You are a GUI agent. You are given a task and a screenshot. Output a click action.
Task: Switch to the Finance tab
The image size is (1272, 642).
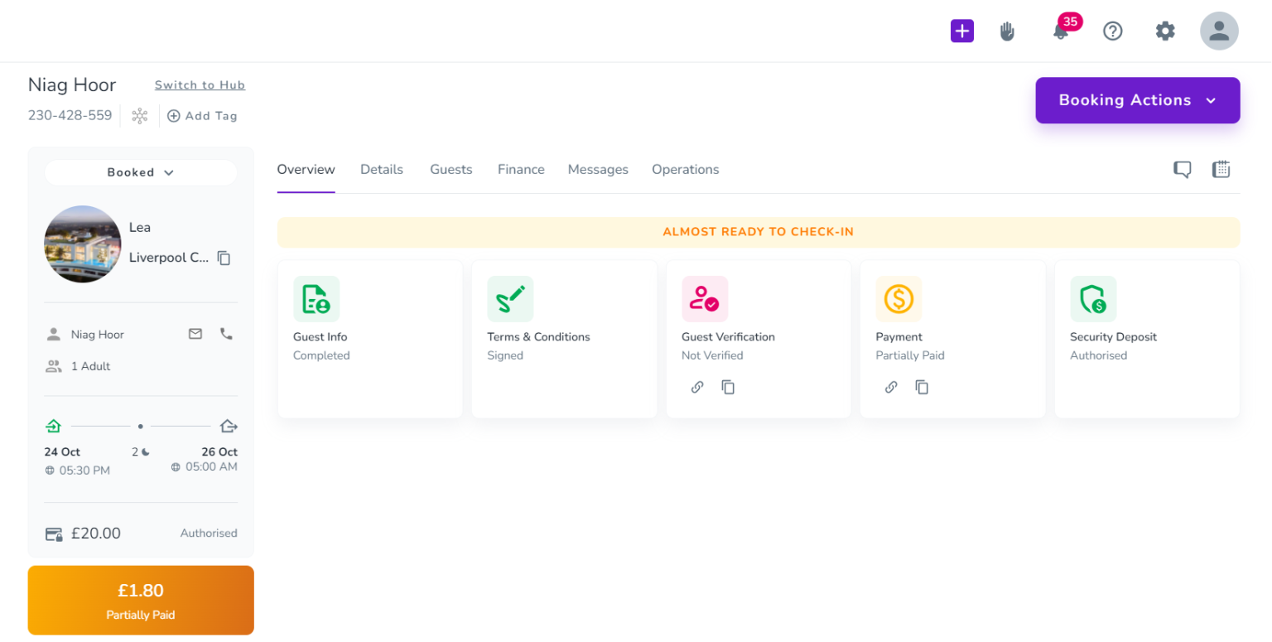click(x=521, y=169)
